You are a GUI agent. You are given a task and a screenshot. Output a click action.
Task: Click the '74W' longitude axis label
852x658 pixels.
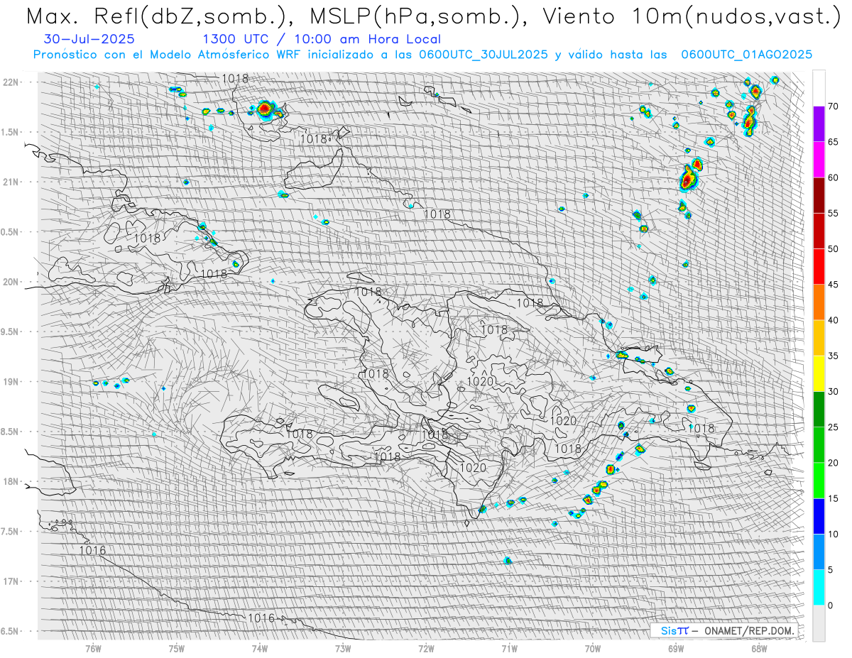260,648
